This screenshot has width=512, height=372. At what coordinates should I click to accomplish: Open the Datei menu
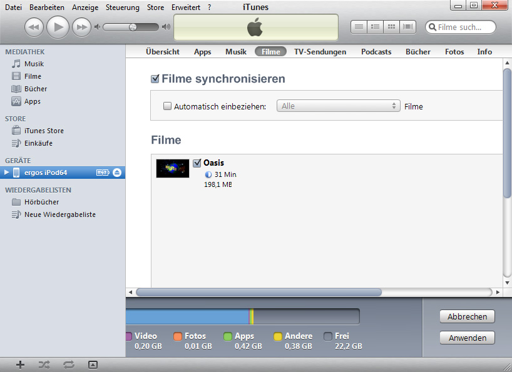coord(13,7)
